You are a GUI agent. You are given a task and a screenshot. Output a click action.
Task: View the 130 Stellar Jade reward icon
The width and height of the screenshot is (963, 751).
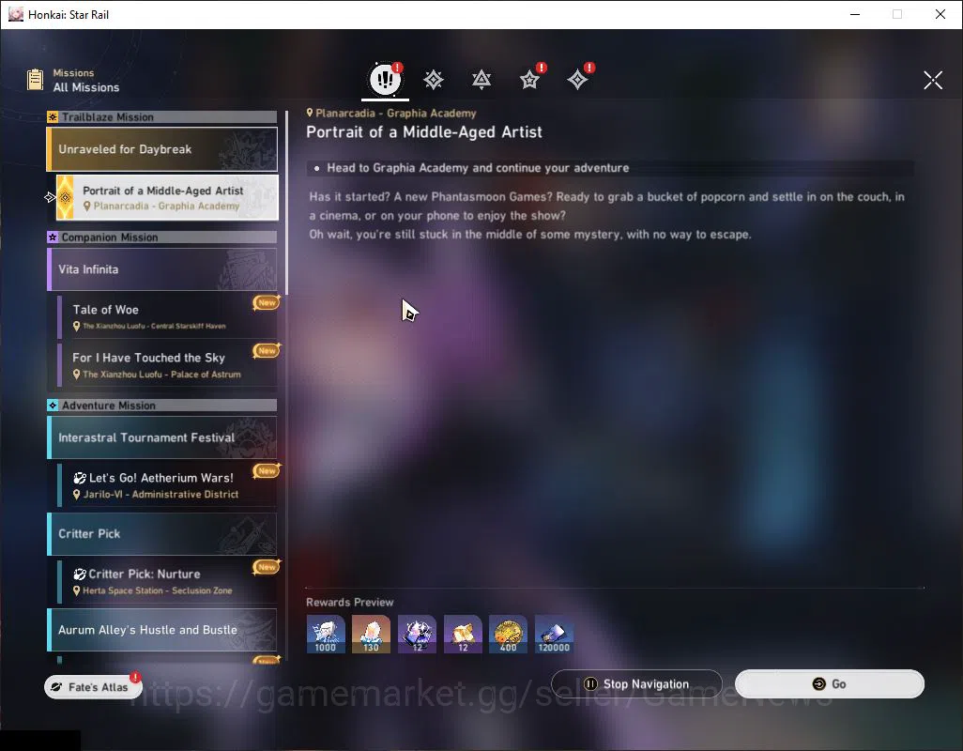coord(371,635)
